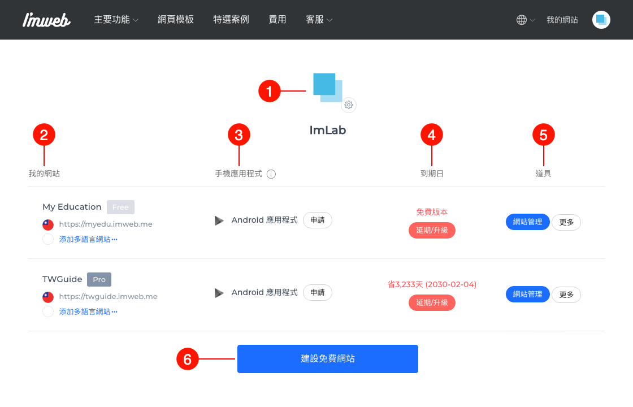
Task: Click the 建設免費網站 button
Action: point(328,358)
